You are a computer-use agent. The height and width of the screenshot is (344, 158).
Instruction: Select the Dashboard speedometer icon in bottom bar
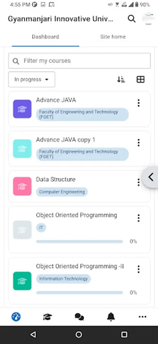click(16, 317)
